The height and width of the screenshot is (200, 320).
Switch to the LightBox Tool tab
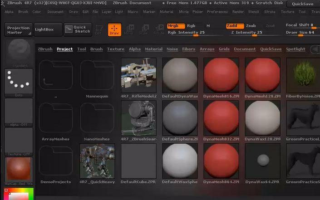click(81, 49)
